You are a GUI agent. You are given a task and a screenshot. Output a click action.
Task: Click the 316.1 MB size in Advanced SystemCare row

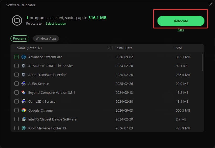(x=183, y=57)
